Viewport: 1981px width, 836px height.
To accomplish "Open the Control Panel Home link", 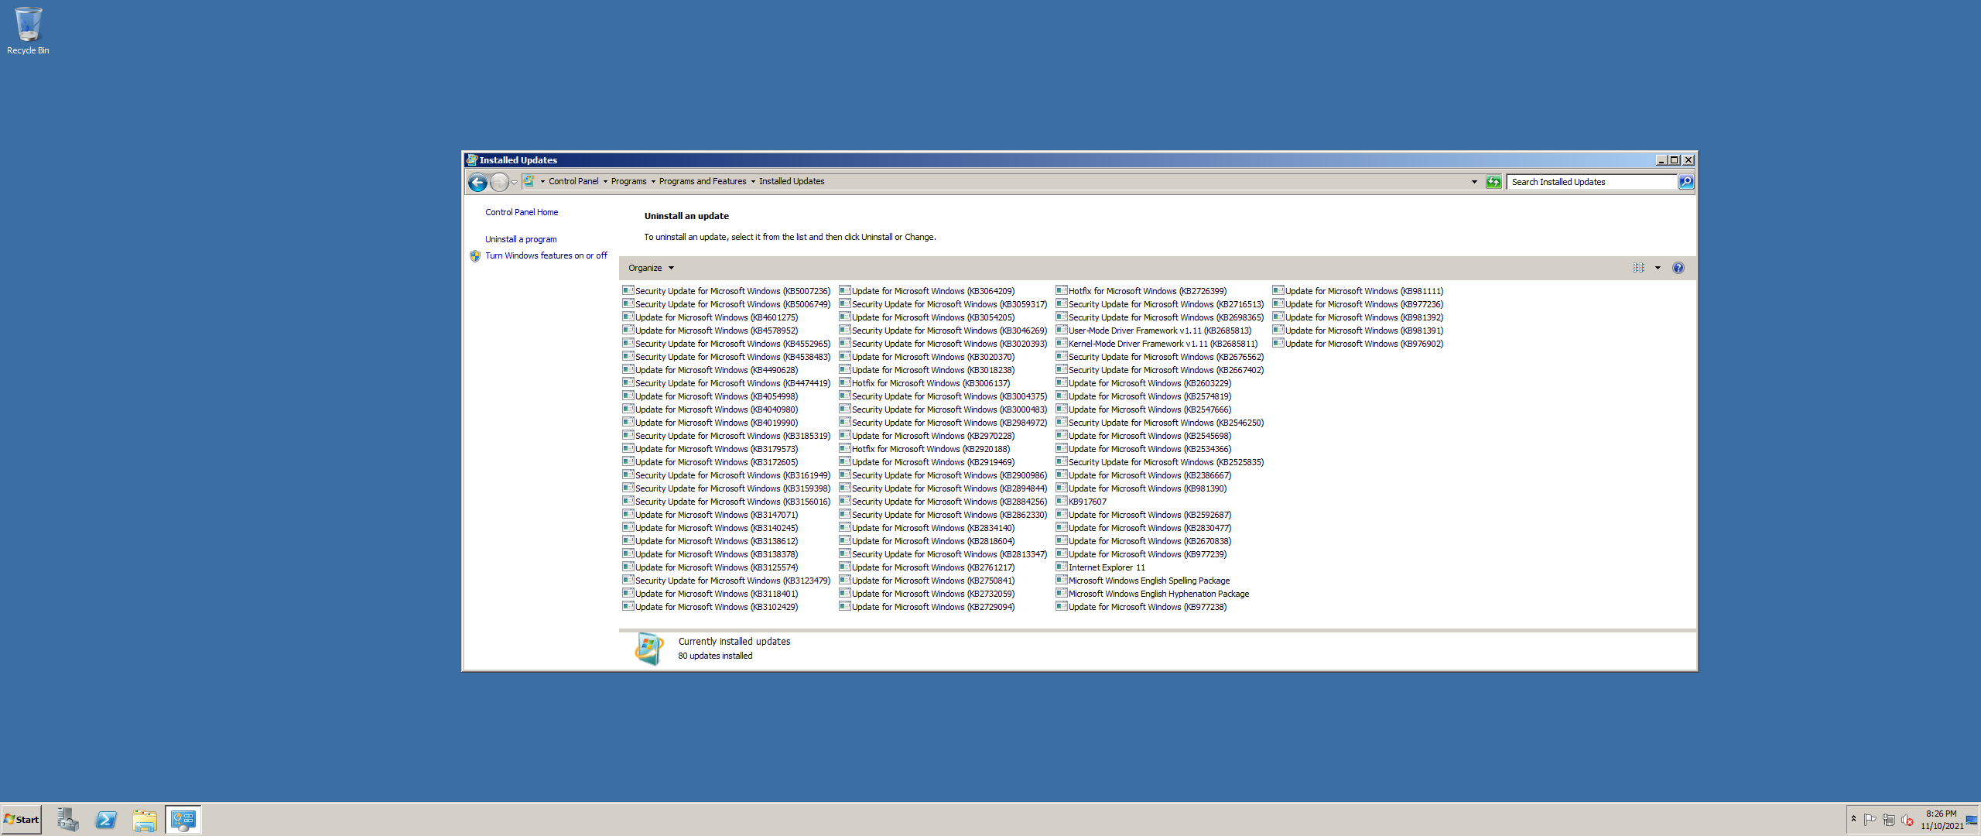I will click(x=521, y=212).
